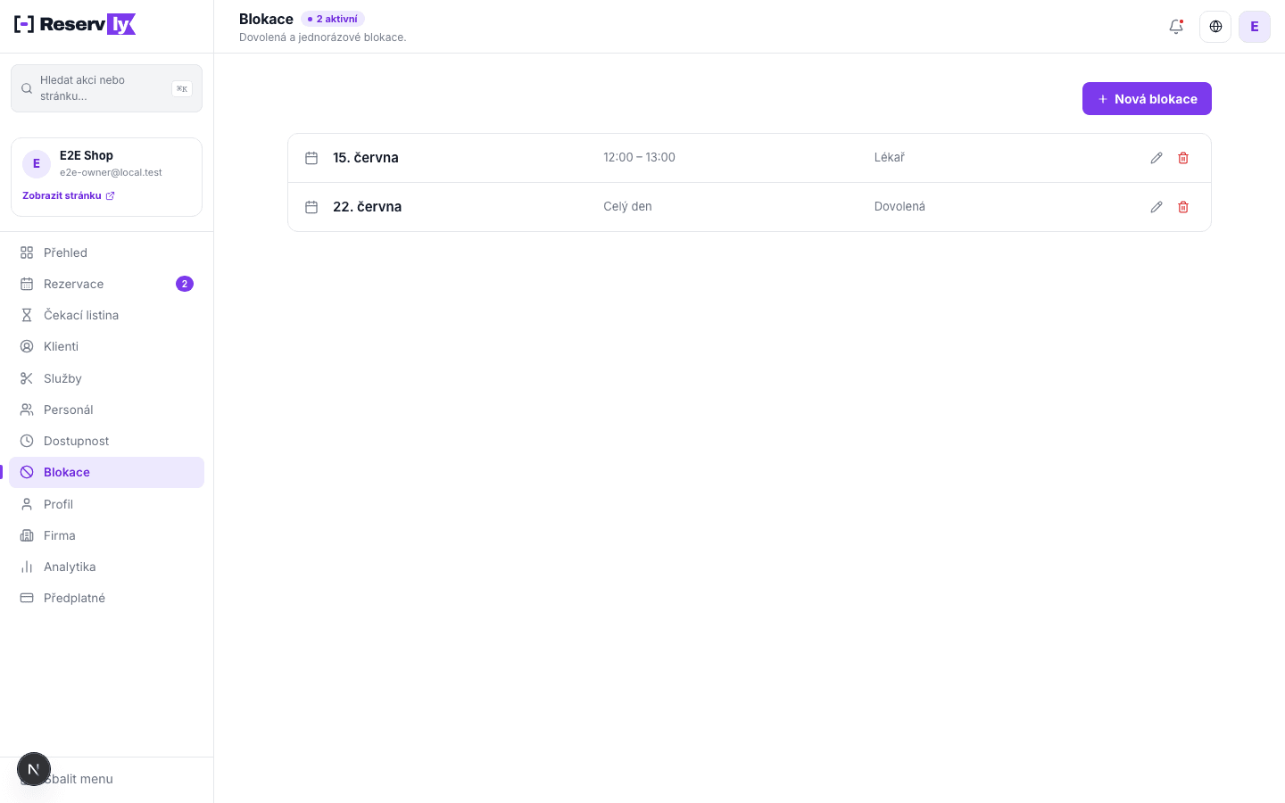Click the ⌘K shortcut hint
The height and width of the screenshot is (803, 1285).
(182, 88)
